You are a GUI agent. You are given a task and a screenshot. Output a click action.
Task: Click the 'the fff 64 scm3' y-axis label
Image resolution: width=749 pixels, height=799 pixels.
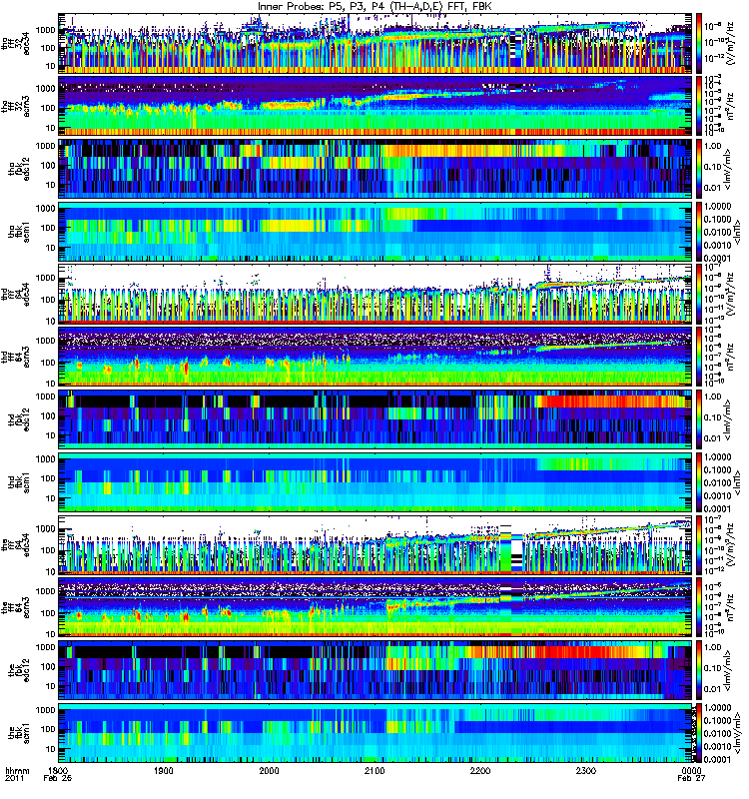click(x=16, y=608)
